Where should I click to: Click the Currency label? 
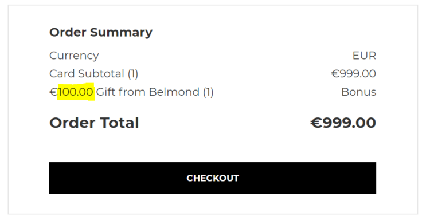(74, 56)
